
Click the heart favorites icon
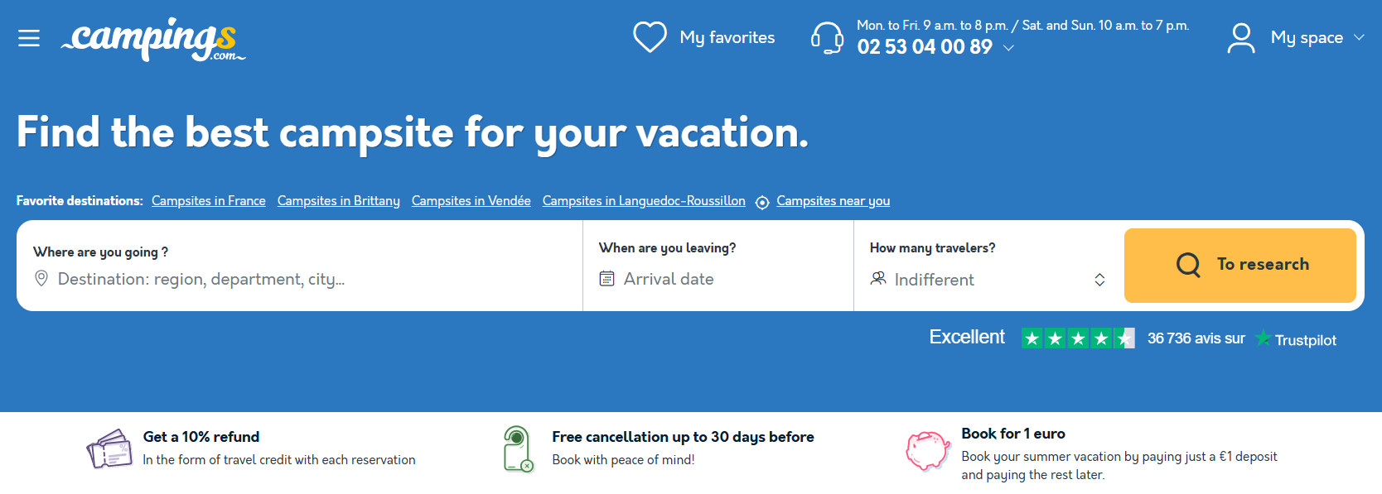tap(650, 37)
